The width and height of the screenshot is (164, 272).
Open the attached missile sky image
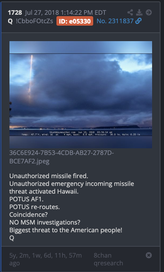coord(81,95)
